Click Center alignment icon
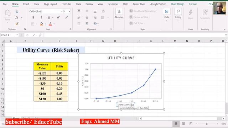Viewport: 228px width, 128px height. click(87, 17)
